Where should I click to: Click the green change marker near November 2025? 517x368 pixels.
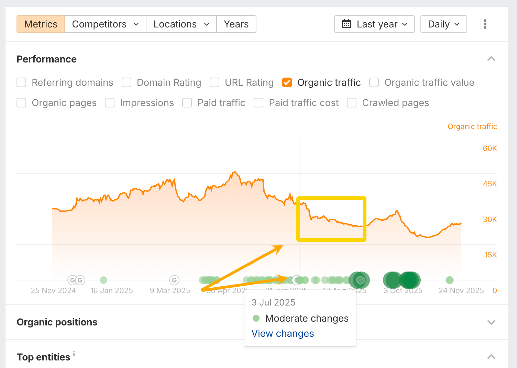click(449, 280)
